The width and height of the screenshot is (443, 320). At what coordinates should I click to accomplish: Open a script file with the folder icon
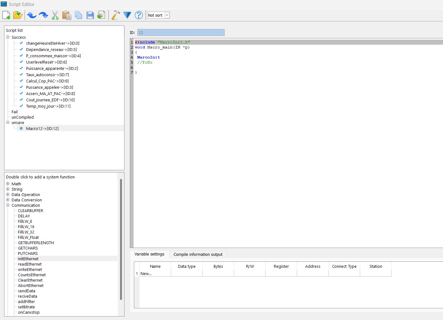point(18,15)
